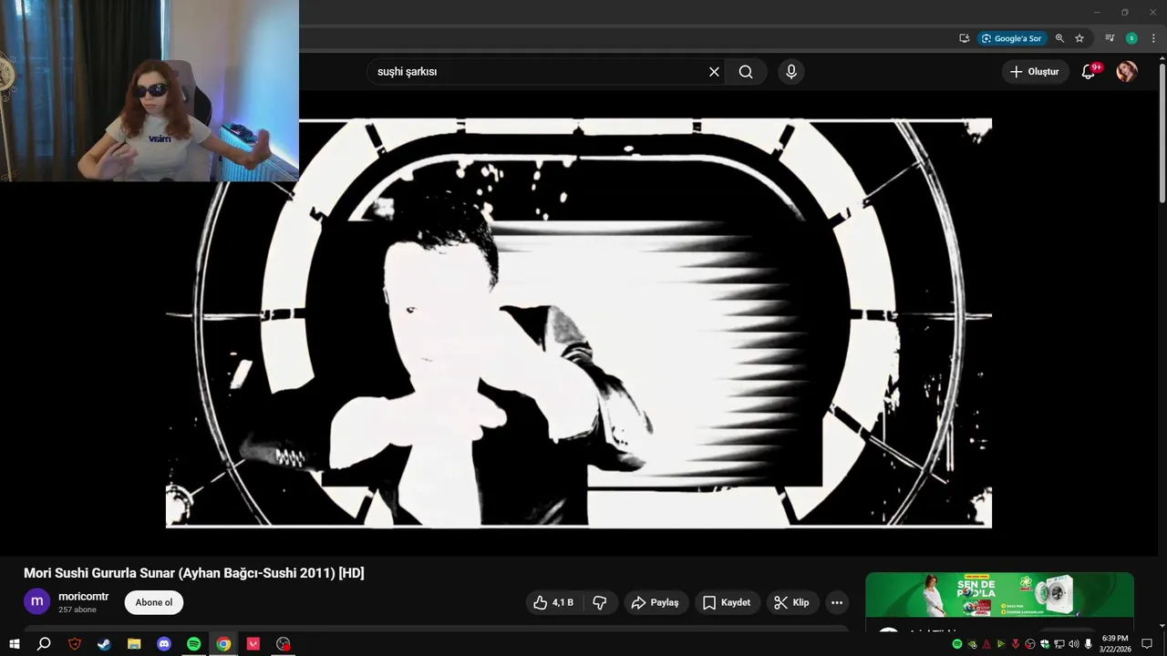The height and width of the screenshot is (656, 1167).
Task: Open Chrome three-dot menu
Action: click(x=1153, y=38)
